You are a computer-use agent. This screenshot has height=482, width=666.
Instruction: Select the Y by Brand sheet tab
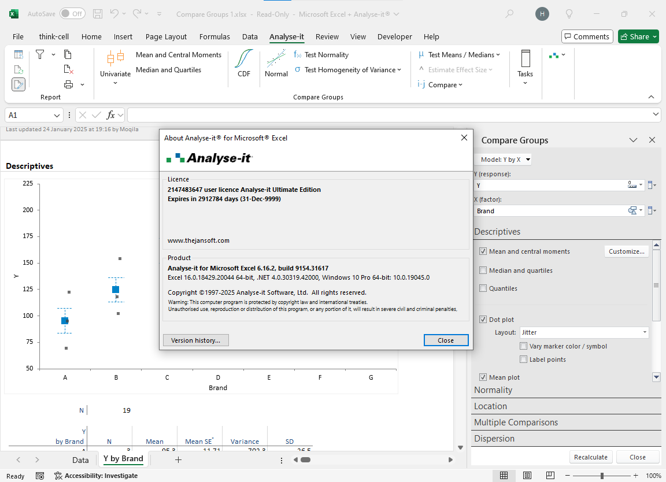point(123,459)
